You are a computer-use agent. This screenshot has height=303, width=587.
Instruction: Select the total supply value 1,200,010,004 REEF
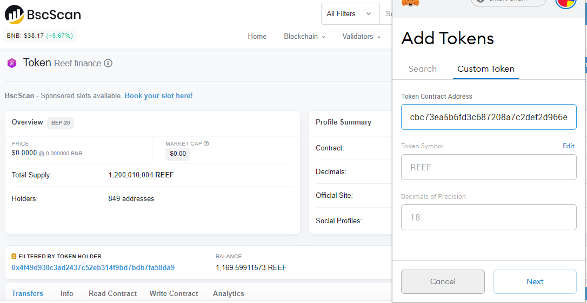tap(141, 175)
